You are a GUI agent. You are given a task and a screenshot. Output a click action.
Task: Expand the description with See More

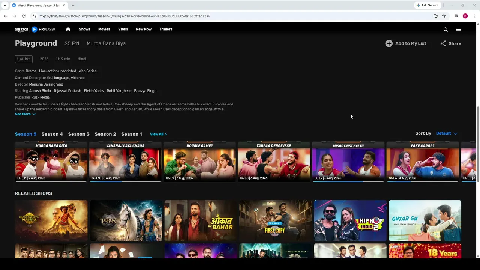[25, 114]
